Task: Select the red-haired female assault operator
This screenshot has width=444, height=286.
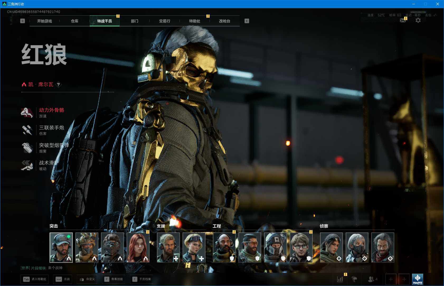Action: click(x=138, y=247)
